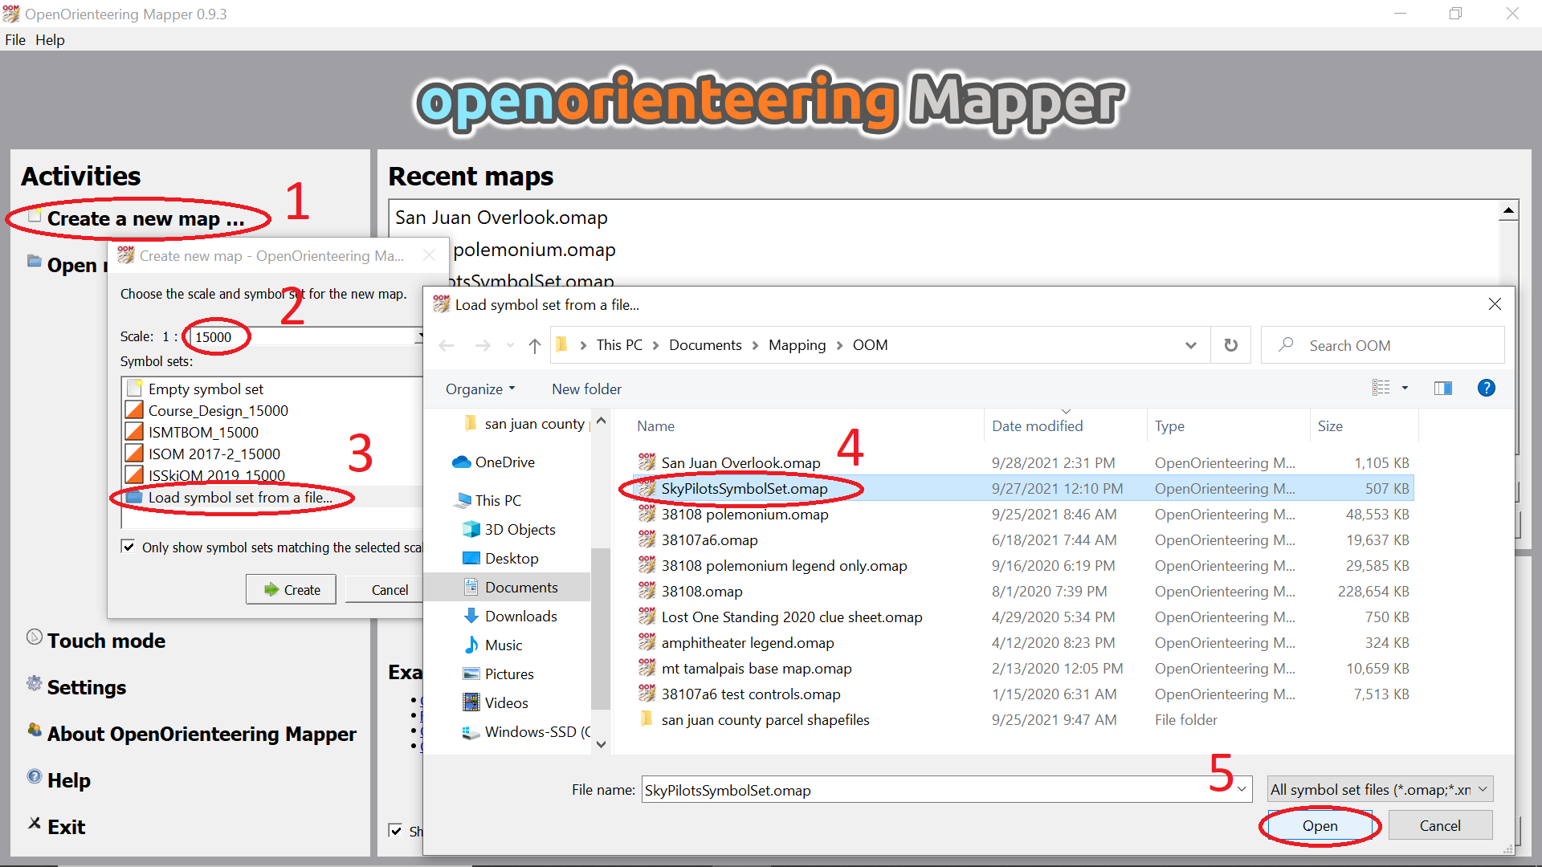Open the 'All symbol set files' file type dropdown
This screenshot has height=867, width=1542.
click(1483, 789)
